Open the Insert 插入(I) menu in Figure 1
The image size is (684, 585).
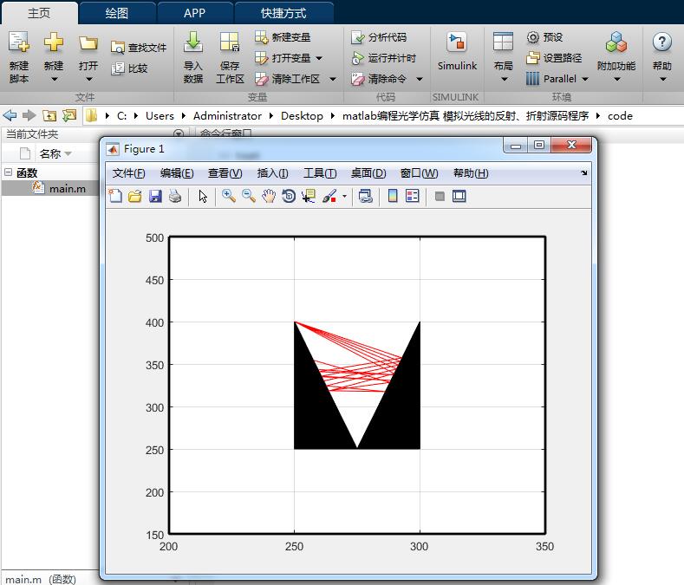pyautogui.click(x=272, y=173)
